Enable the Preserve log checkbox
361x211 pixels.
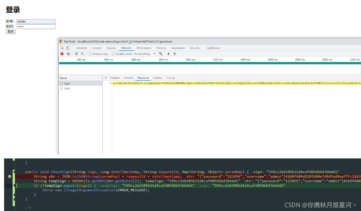coord(90,54)
